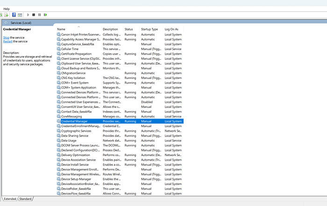Click the Cryptographic Services gear icon
The image size is (327, 206).
point(58,131)
